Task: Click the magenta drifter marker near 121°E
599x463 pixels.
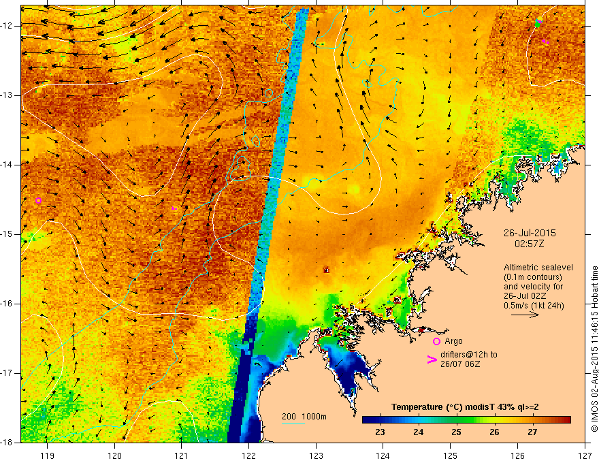Action: click(174, 208)
